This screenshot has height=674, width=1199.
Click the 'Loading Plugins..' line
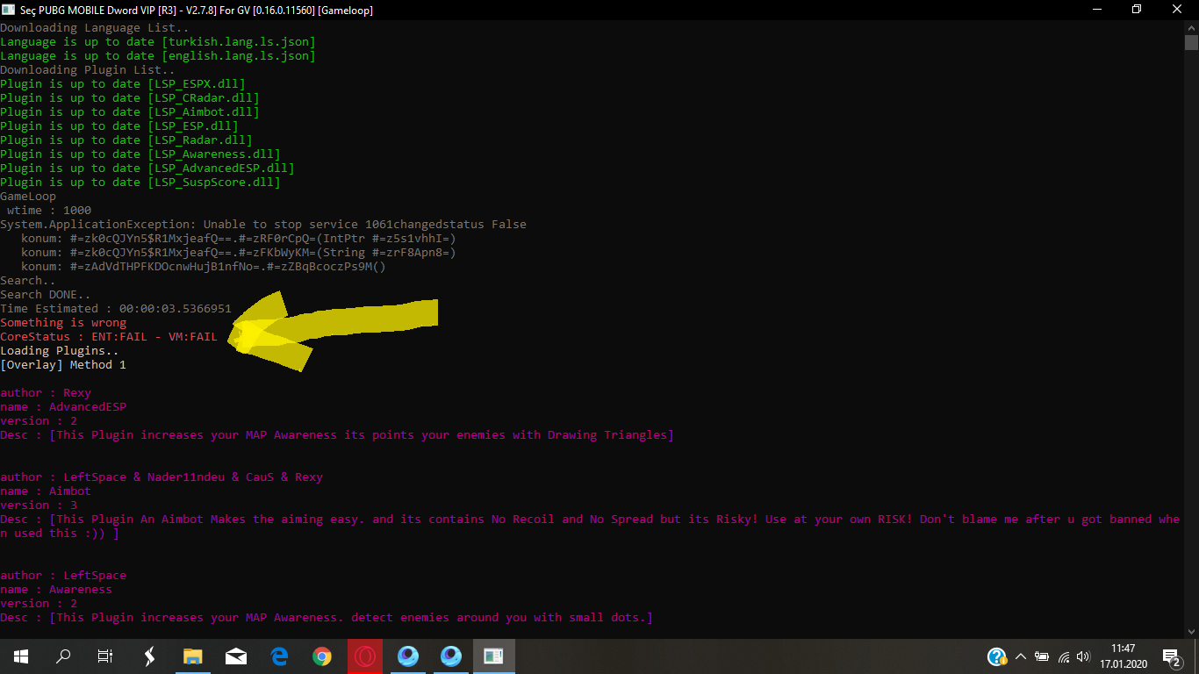coord(60,351)
